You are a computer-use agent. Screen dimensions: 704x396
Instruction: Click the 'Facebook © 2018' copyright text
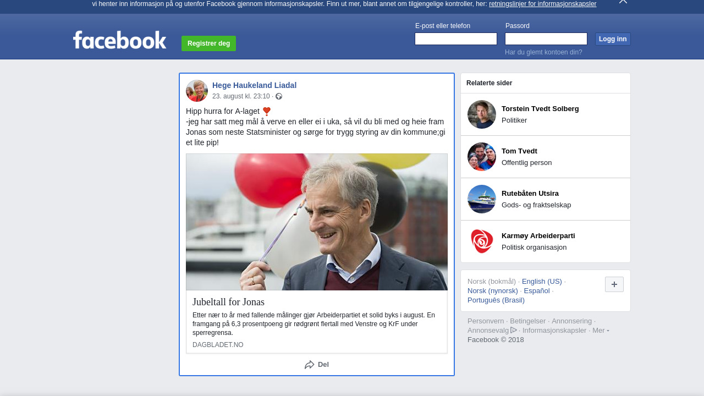point(496,340)
